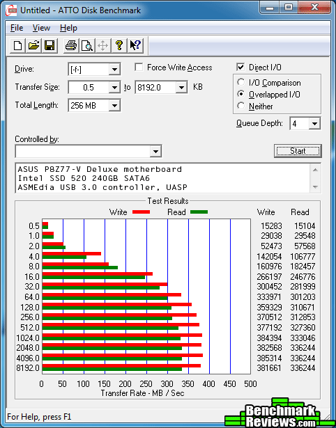Maximize the ATTO Disk Benchmark window
The image size is (336, 428).
click(289, 8)
